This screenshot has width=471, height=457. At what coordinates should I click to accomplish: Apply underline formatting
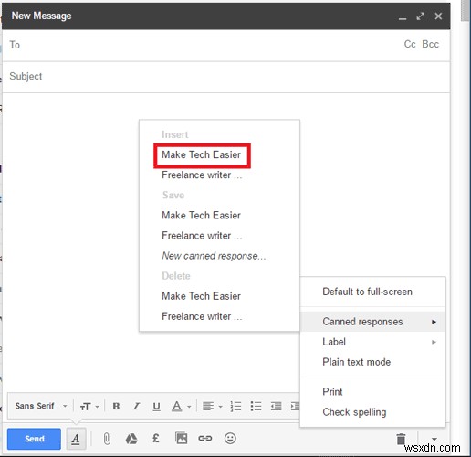(156, 406)
